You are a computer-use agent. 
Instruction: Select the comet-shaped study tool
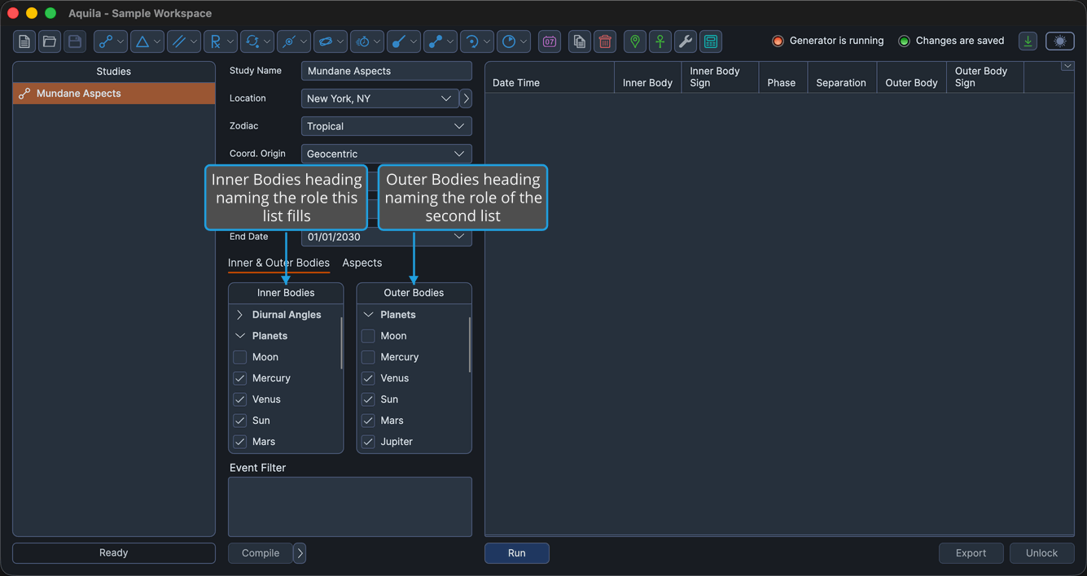tap(404, 41)
